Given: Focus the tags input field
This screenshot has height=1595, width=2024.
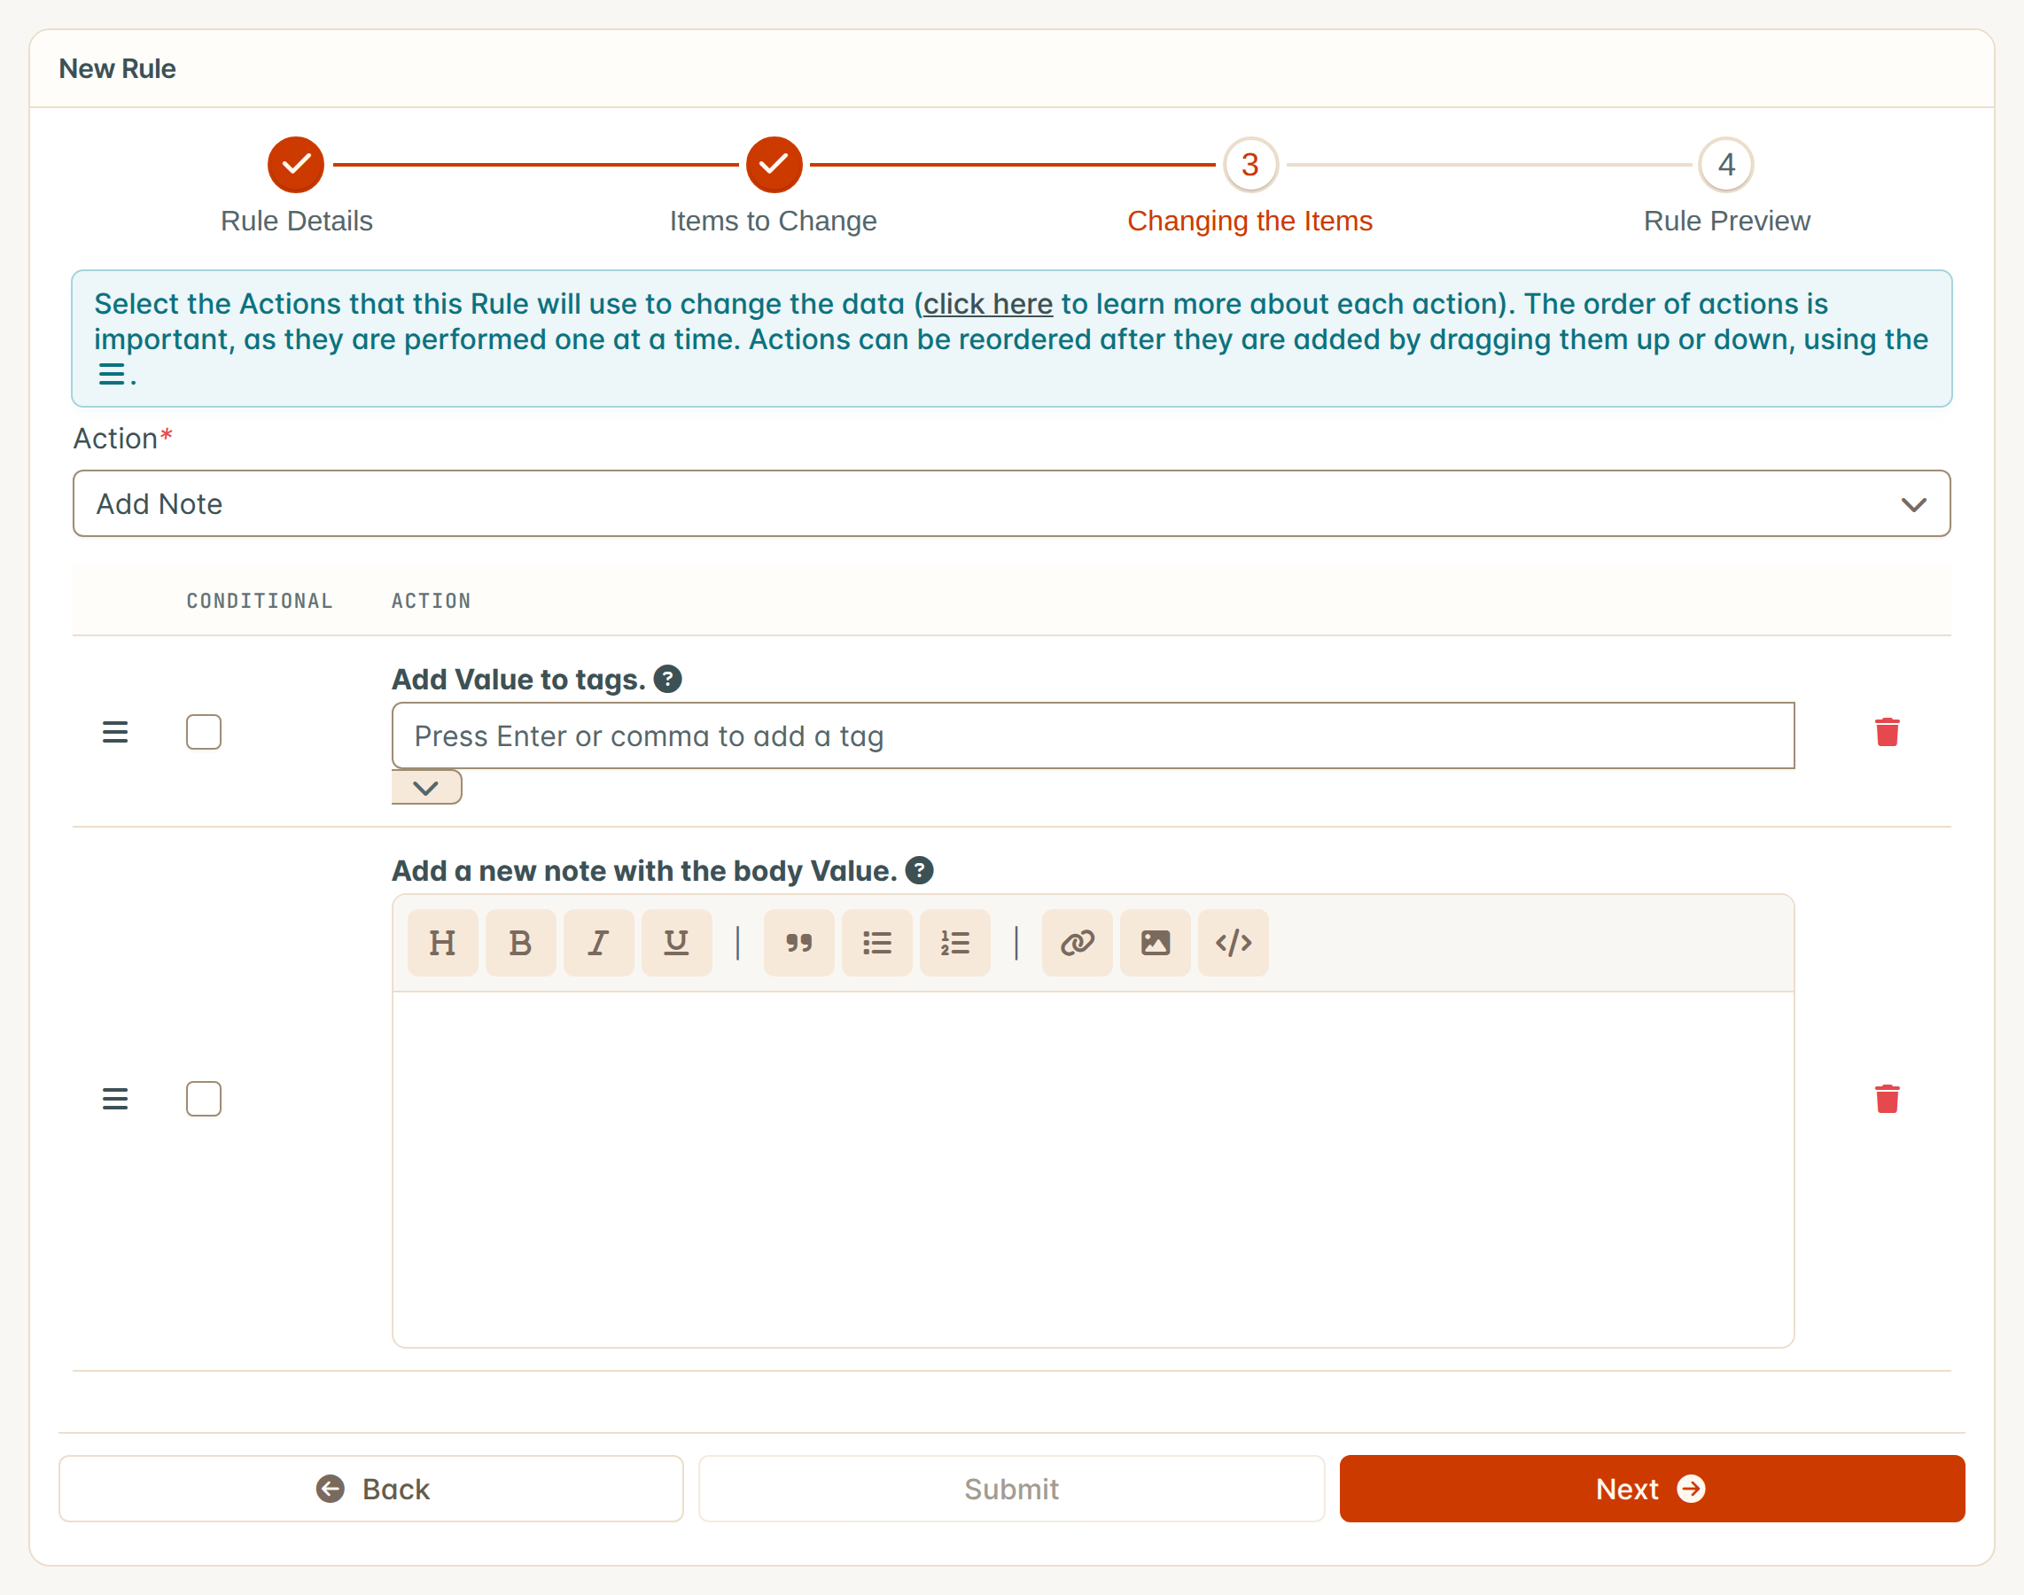Looking at the screenshot, I should coord(1093,735).
